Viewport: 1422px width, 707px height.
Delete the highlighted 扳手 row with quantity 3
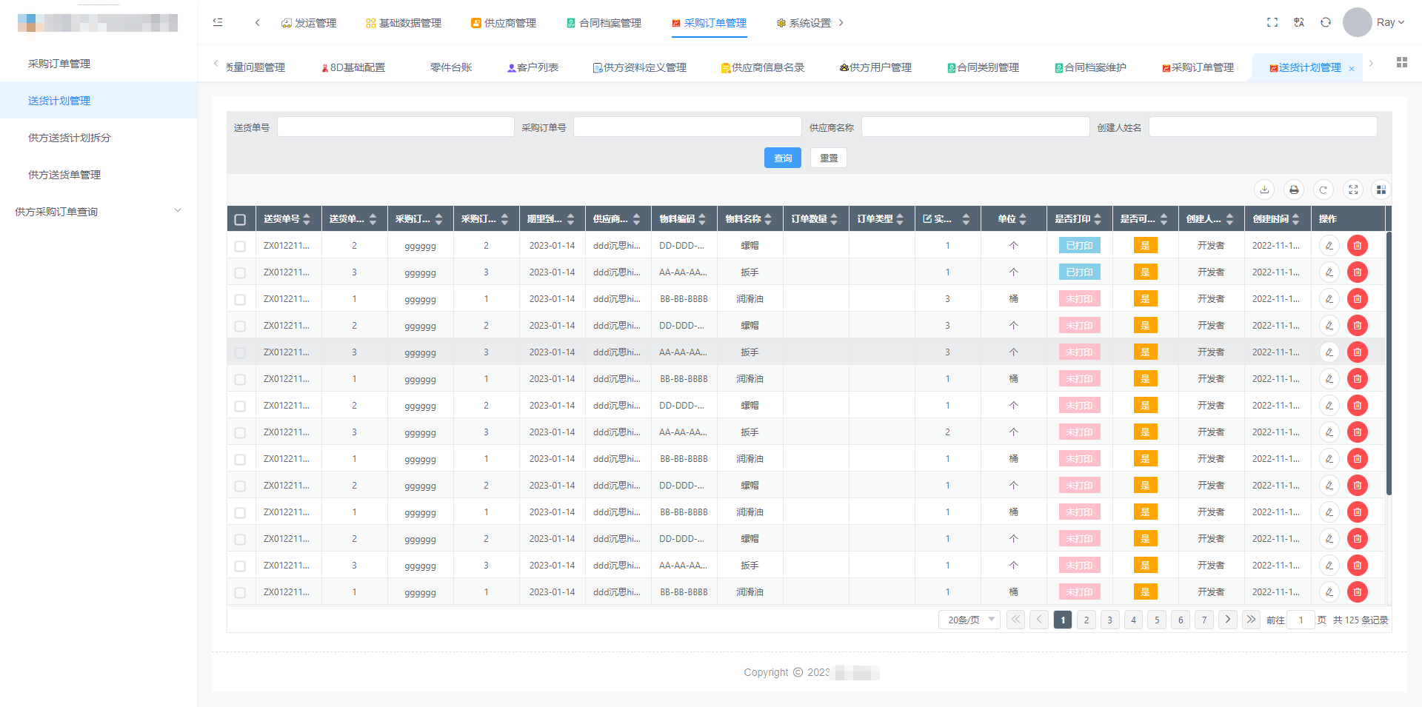(x=1358, y=352)
